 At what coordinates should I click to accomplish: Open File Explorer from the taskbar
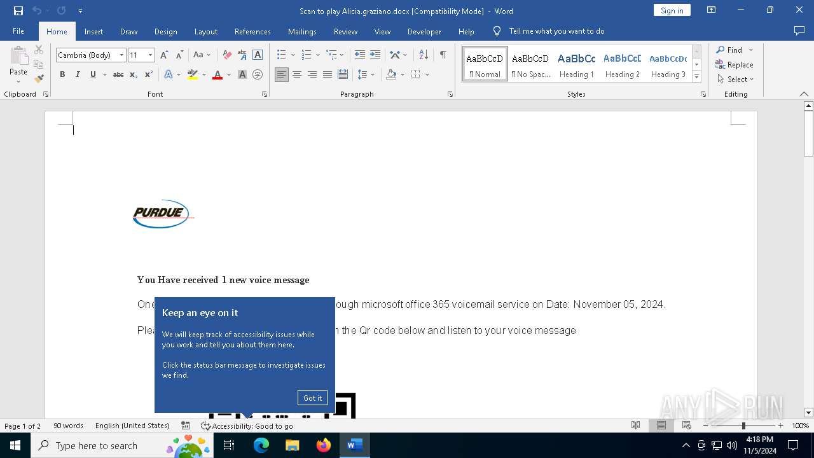pyautogui.click(x=293, y=445)
